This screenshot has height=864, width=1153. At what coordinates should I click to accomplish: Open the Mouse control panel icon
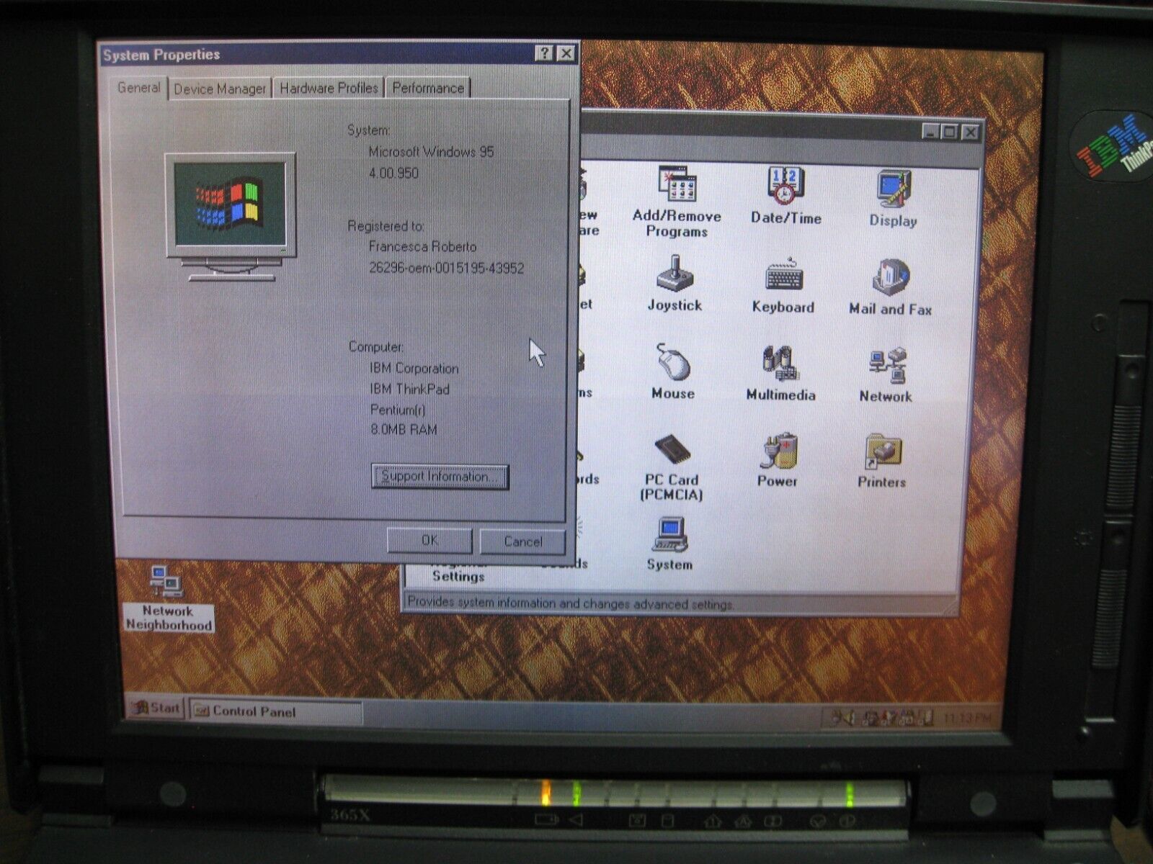(x=673, y=372)
